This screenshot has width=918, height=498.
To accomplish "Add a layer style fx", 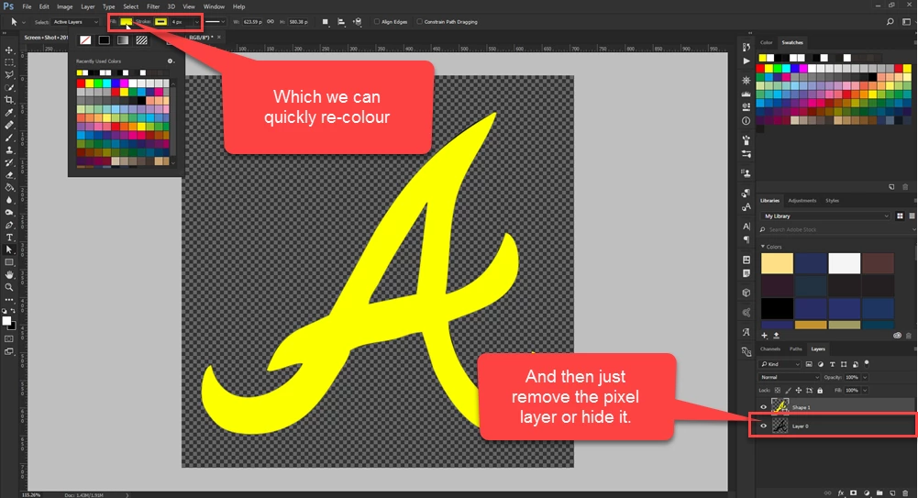I will pos(841,493).
